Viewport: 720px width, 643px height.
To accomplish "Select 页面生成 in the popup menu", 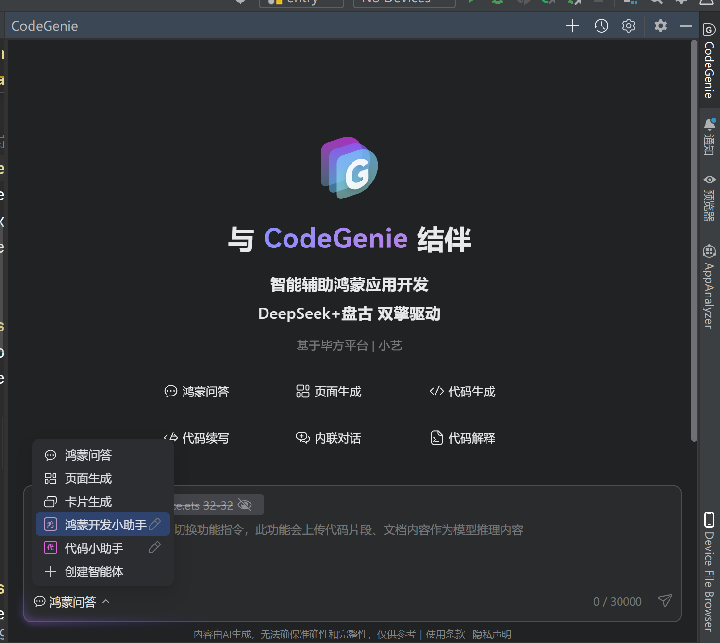I will coord(103,478).
